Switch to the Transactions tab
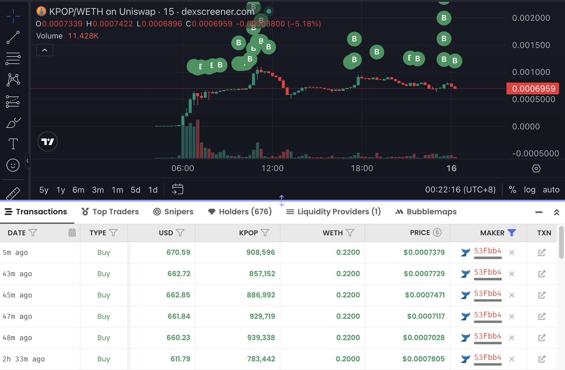Image resolution: width=565 pixels, height=370 pixels. coord(36,212)
